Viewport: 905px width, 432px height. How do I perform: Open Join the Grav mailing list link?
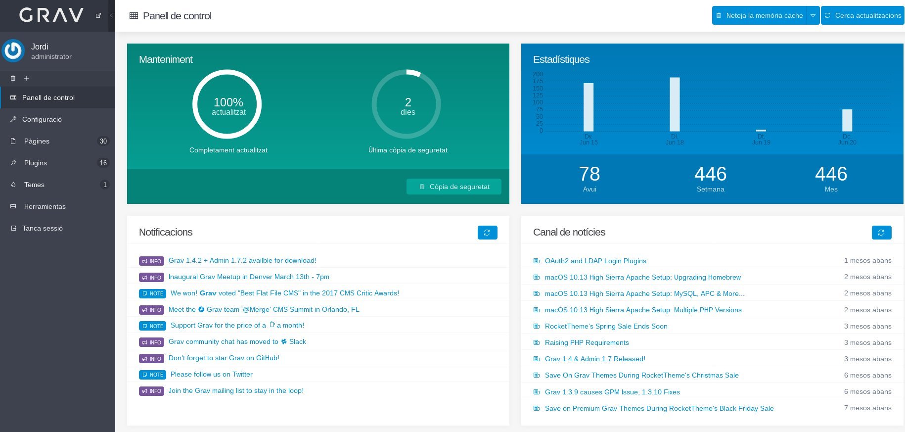[x=236, y=390]
